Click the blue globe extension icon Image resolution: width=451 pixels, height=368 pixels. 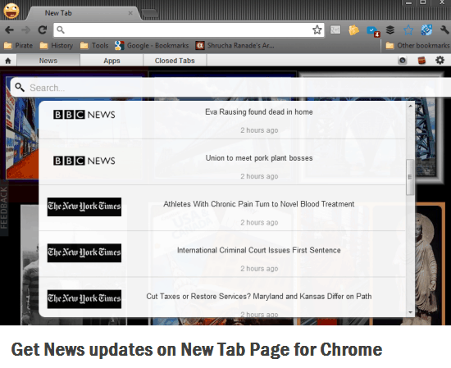426,30
